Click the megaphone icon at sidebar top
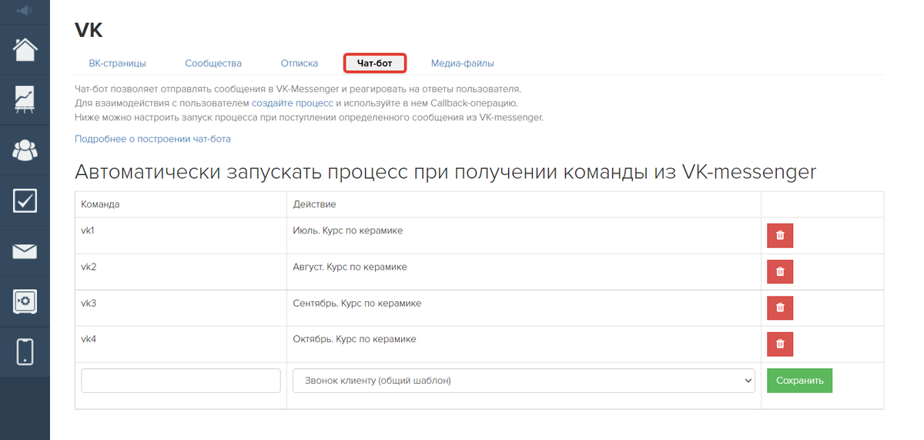The width and height of the screenshot is (924, 440). pyautogui.click(x=25, y=10)
